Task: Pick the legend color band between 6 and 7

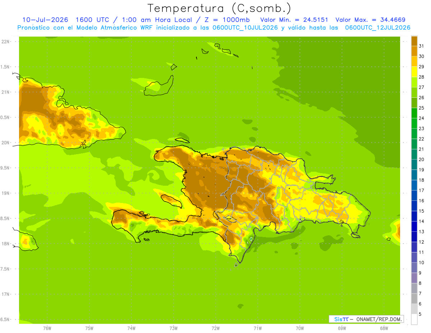Action: (x=414, y=299)
